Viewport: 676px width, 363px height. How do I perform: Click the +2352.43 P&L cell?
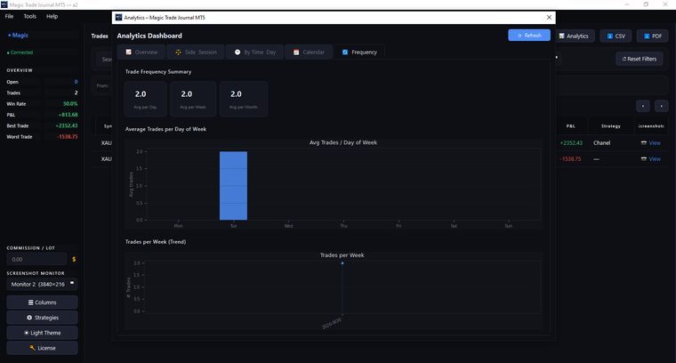[x=571, y=143]
